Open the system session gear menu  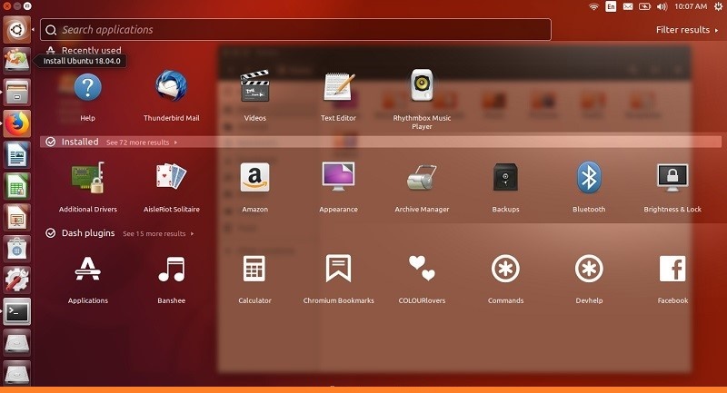[718, 6]
